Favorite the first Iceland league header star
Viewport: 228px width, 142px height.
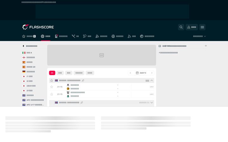tap(52, 80)
